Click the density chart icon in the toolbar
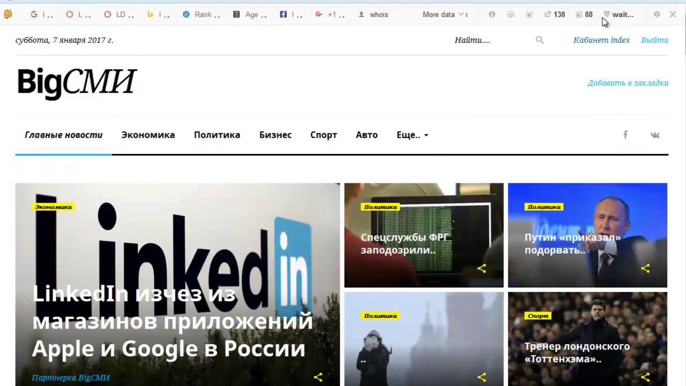 pyautogui.click(x=530, y=14)
